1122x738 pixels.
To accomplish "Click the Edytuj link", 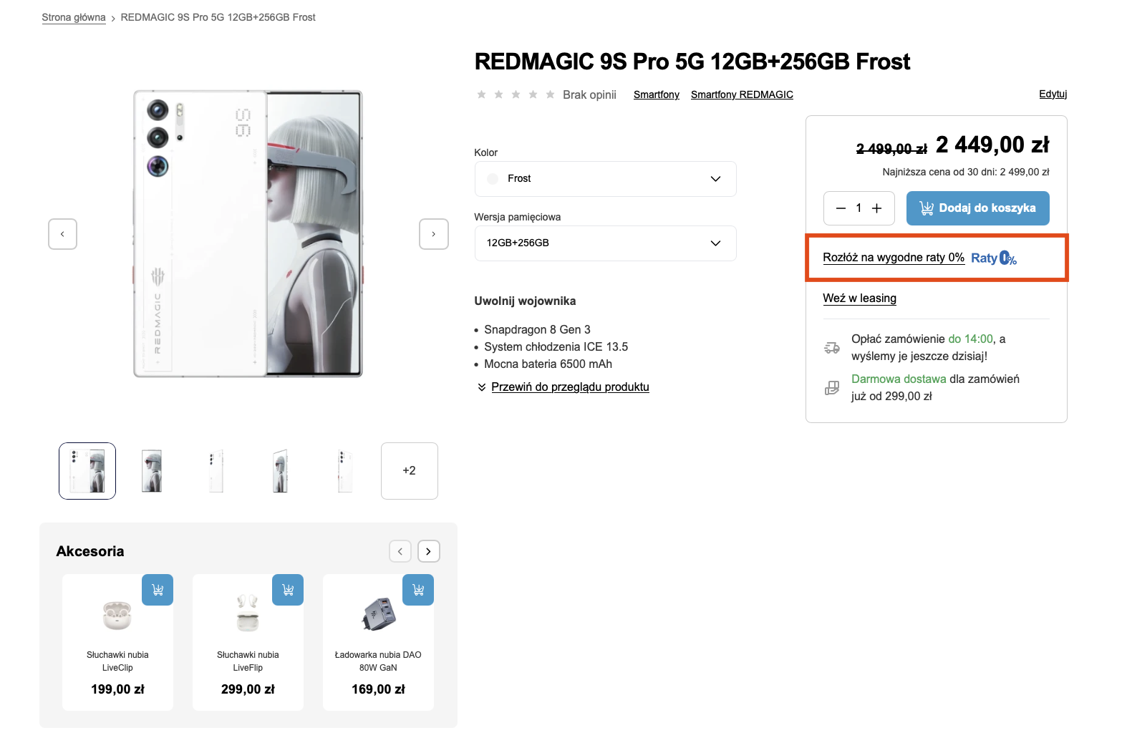I will tap(1053, 94).
